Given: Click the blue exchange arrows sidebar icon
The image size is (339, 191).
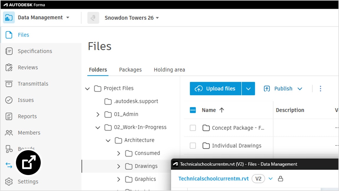Looking at the screenshot, I should click(x=9, y=165).
